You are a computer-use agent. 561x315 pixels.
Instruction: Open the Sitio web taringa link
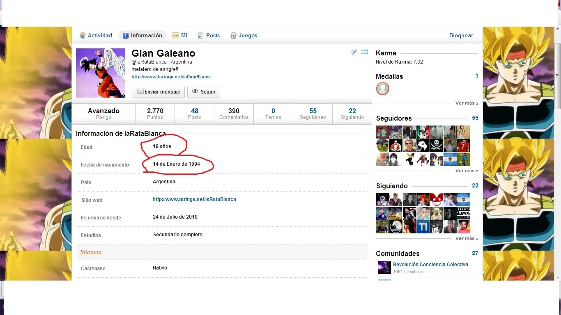pos(194,199)
